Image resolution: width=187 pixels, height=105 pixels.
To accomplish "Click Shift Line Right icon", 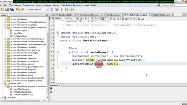I will (x=126, y=18).
